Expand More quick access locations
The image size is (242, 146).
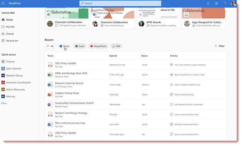point(4,103)
